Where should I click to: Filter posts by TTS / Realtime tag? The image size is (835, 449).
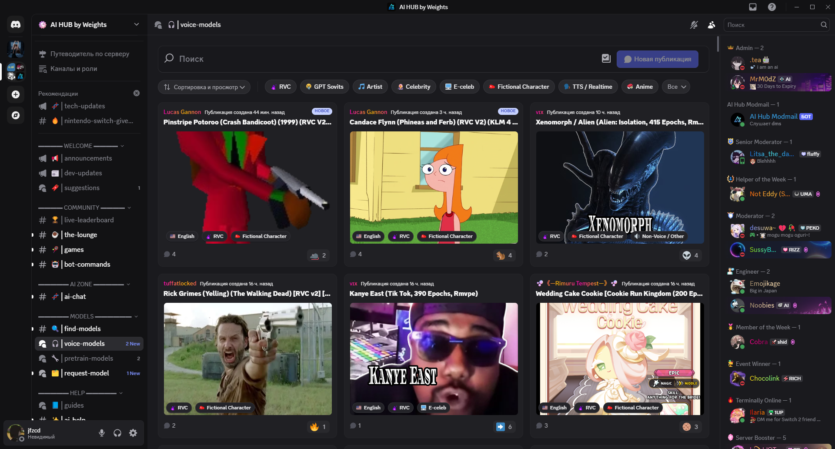[x=588, y=87]
